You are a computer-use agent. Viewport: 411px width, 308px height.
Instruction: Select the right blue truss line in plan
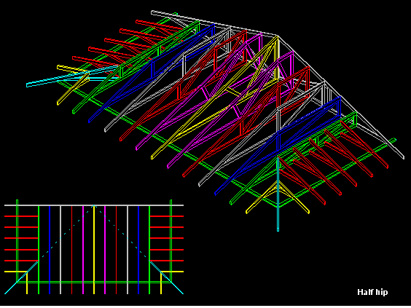pos(138,250)
